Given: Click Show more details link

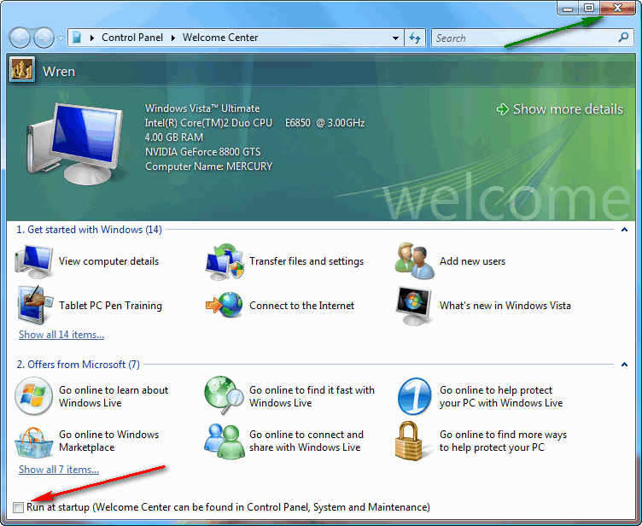Looking at the screenshot, I should click(x=568, y=109).
